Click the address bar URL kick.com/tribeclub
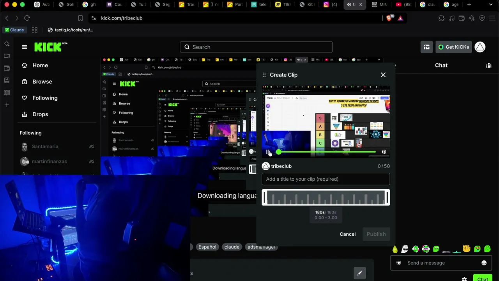Viewport: 499px width, 281px height. coord(122,18)
